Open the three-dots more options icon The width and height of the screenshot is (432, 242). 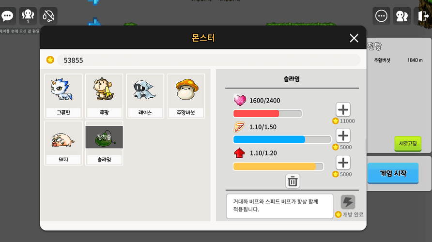pyautogui.click(x=381, y=16)
